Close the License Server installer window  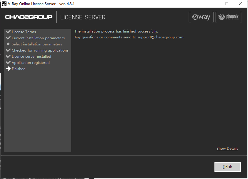coord(240,4)
